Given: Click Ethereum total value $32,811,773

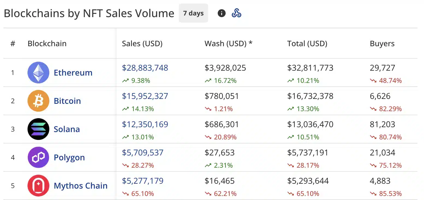Looking at the screenshot, I should click(x=310, y=68).
